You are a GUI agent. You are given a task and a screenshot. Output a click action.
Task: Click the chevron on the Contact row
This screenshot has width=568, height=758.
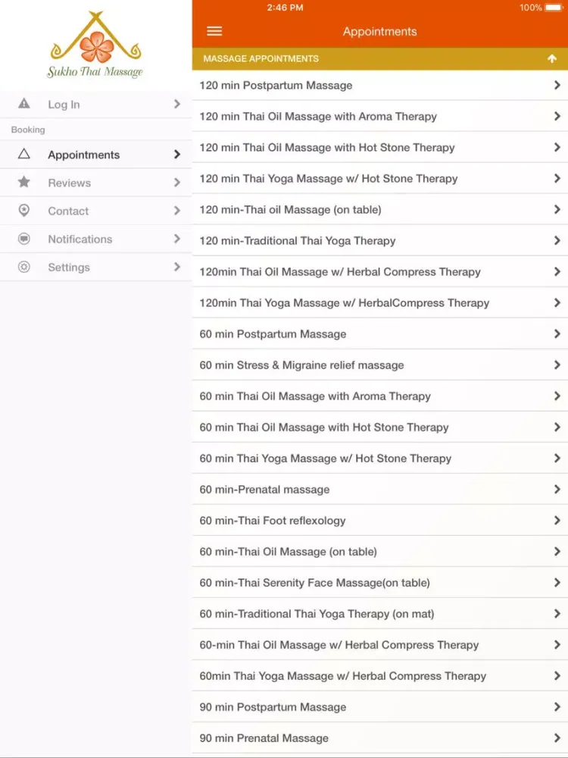(x=177, y=210)
